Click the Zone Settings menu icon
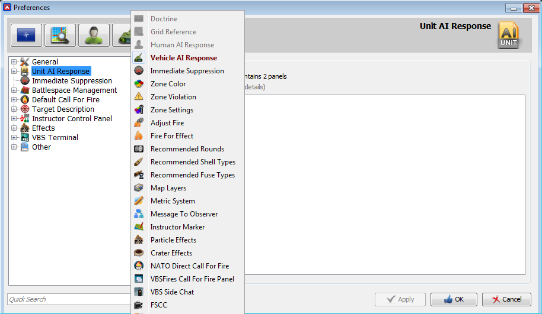The image size is (542, 314). click(139, 109)
